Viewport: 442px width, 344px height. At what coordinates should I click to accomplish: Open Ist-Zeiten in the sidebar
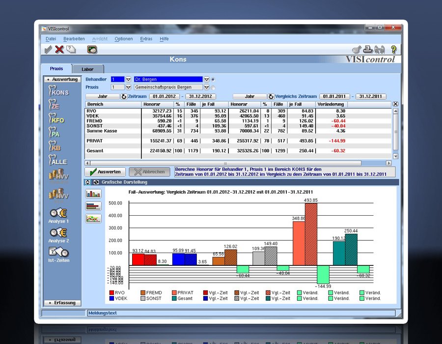point(58,255)
